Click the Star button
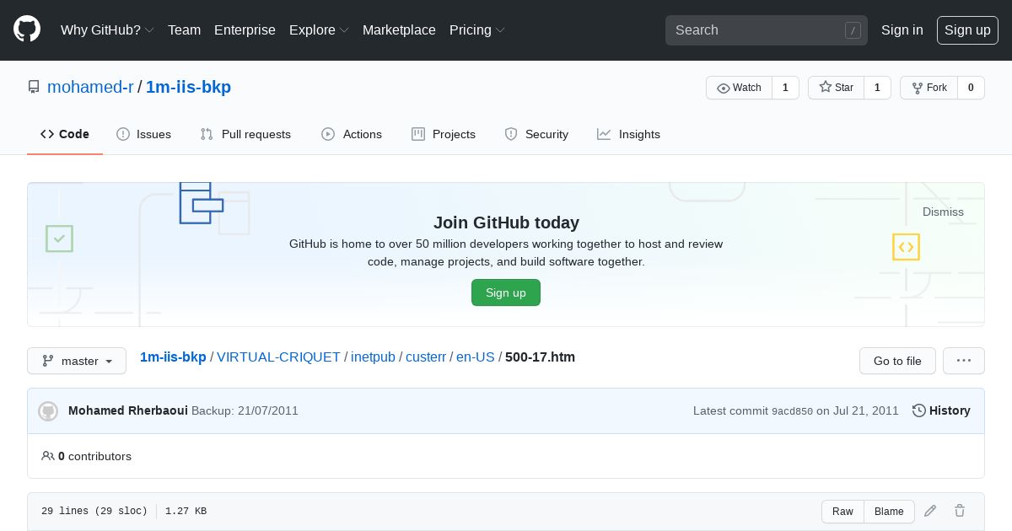The image size is (1012, 531). pyautogui.click(x=836, y=88)
